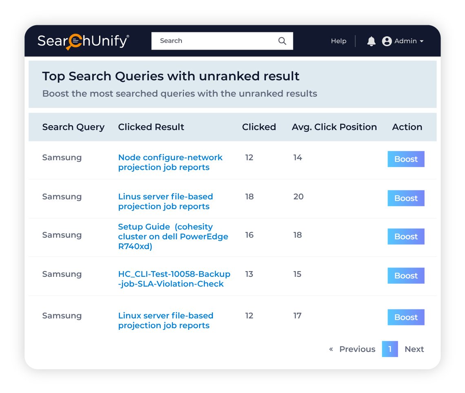Open Setup Guide cohesity cluster link
The height and width of the screenshot is (393, 465).
[x=173, y=236]
